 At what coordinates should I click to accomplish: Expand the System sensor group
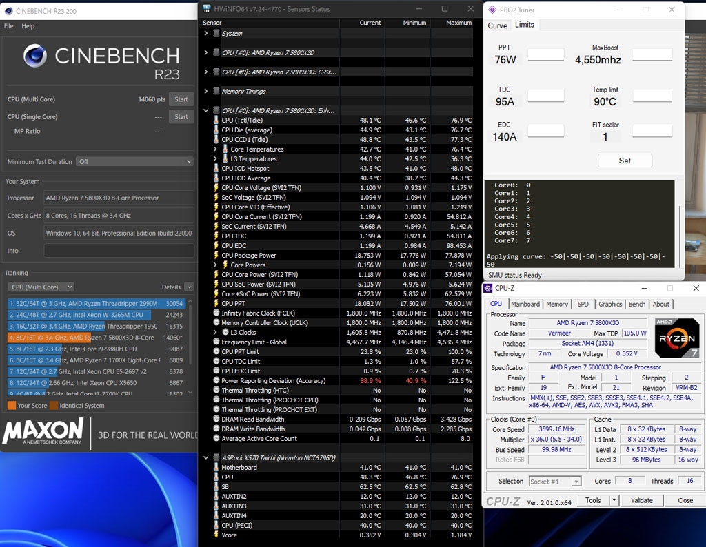pyautogui.click(x=206, y=32)
